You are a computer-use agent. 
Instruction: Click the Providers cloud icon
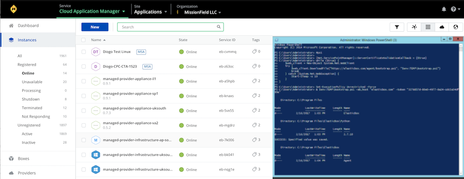(x=11, y=173)
